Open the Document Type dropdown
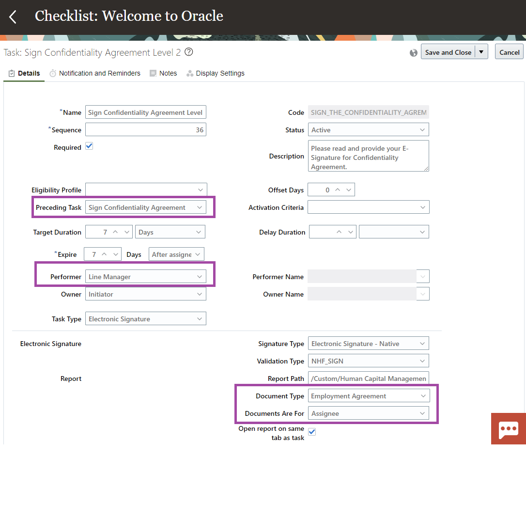Screen dimensions: 526x505 tap(368, 396)
